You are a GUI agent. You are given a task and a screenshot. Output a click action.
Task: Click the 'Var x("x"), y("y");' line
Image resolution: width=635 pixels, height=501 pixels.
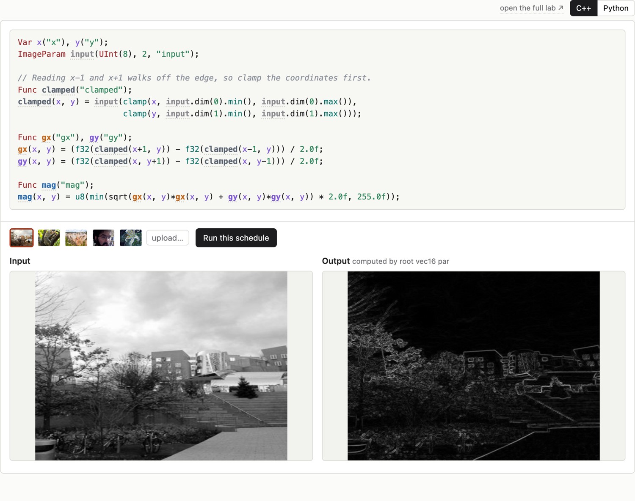click(63, 42)
